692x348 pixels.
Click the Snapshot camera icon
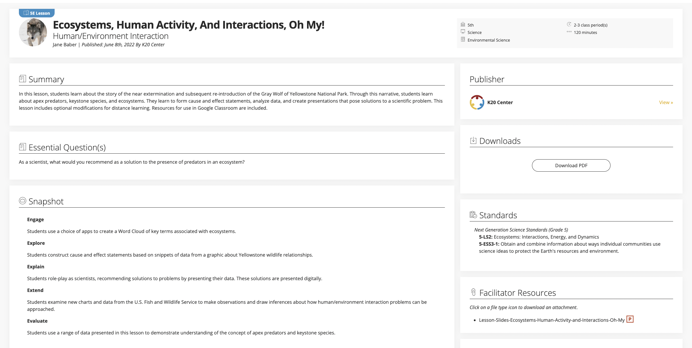pos(23,201)
